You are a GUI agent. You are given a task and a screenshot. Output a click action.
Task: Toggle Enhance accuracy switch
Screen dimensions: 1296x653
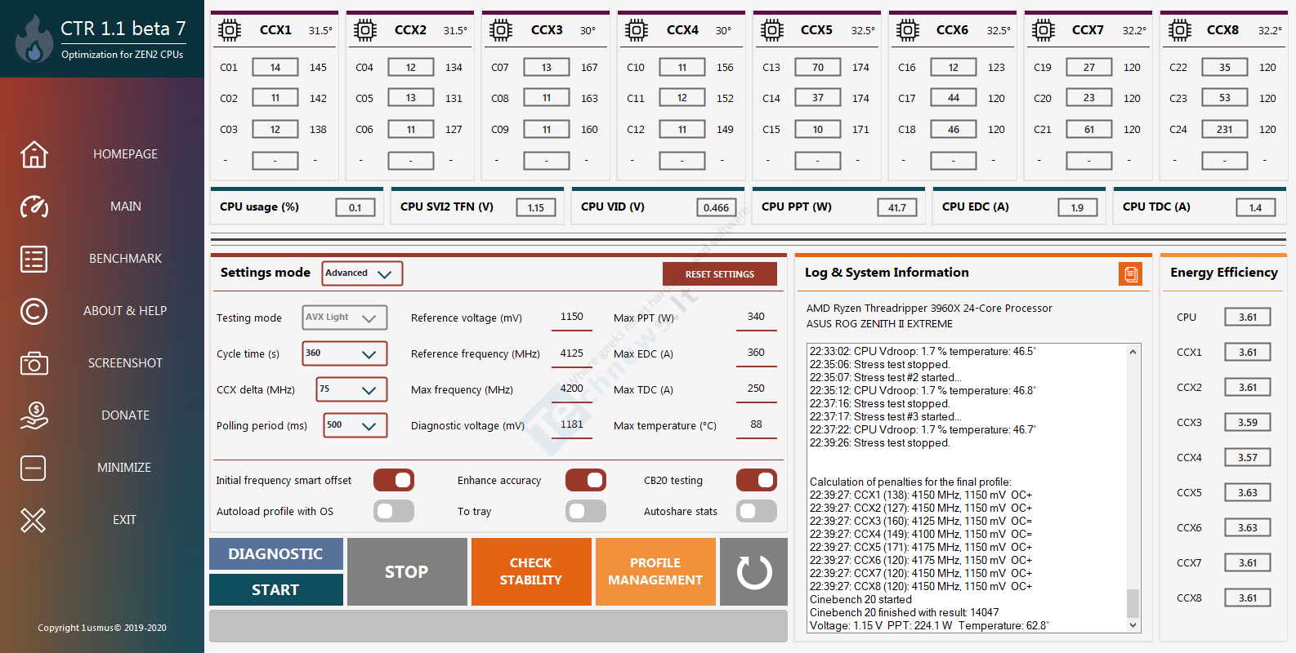click(586, 480)
